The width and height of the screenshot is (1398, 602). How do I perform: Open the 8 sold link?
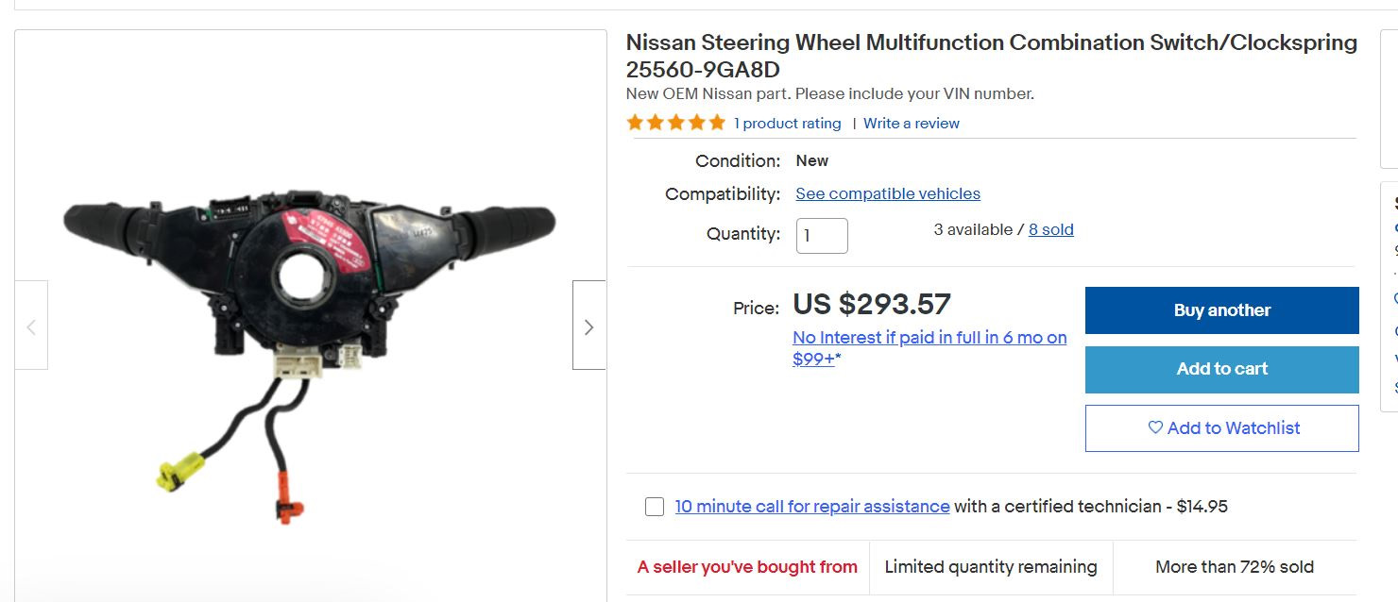1050,229
